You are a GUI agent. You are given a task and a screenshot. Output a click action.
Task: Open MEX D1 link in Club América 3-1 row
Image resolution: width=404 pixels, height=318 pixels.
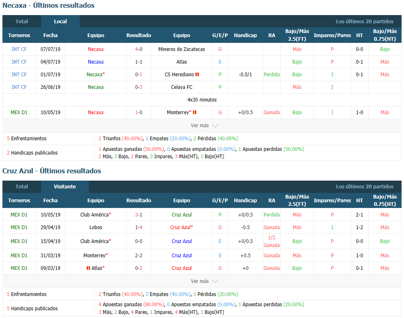coord(19,214)
